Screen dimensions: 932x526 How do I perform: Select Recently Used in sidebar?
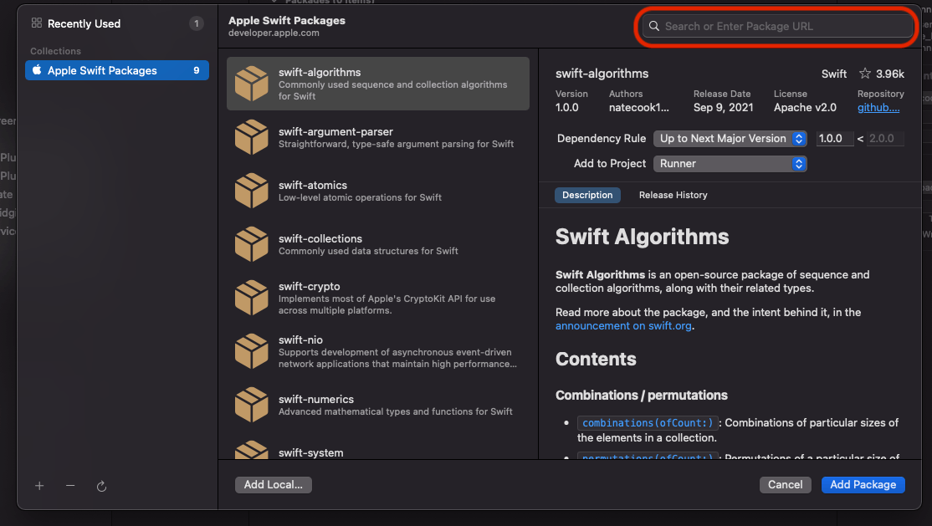tap(117, 23)
